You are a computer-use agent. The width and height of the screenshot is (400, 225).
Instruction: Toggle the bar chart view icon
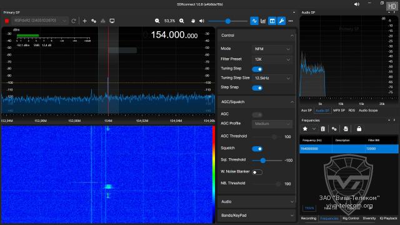[x=263, y=21]
